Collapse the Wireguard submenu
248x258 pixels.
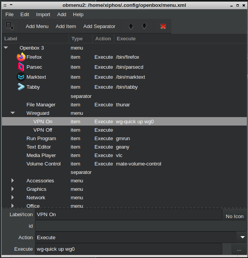tap(13, 113)
